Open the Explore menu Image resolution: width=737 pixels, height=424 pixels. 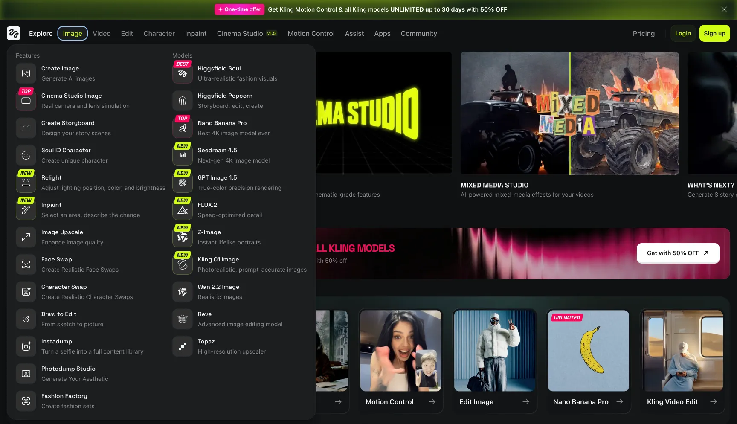click(41, 33)
